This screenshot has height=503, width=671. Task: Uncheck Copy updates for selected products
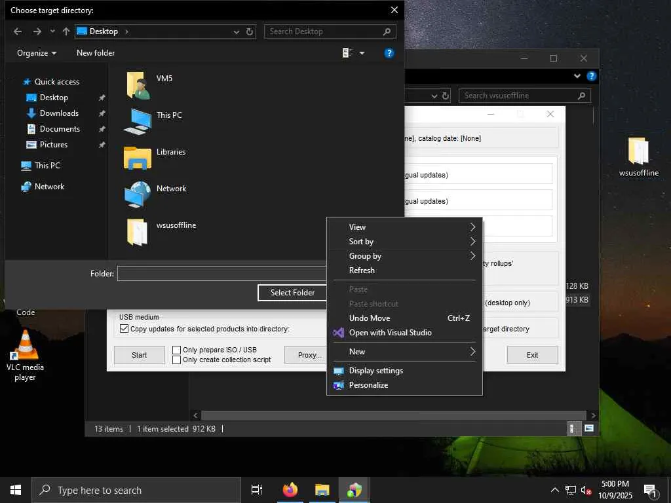pos(124,329)
